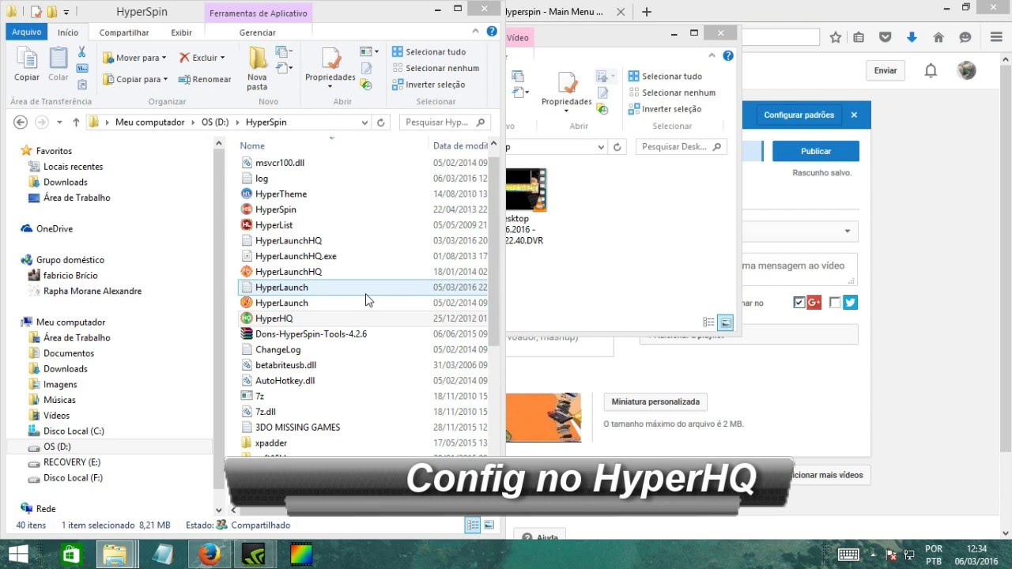Click the Pesquisar HyperSpin search box

tap(444, 122)
